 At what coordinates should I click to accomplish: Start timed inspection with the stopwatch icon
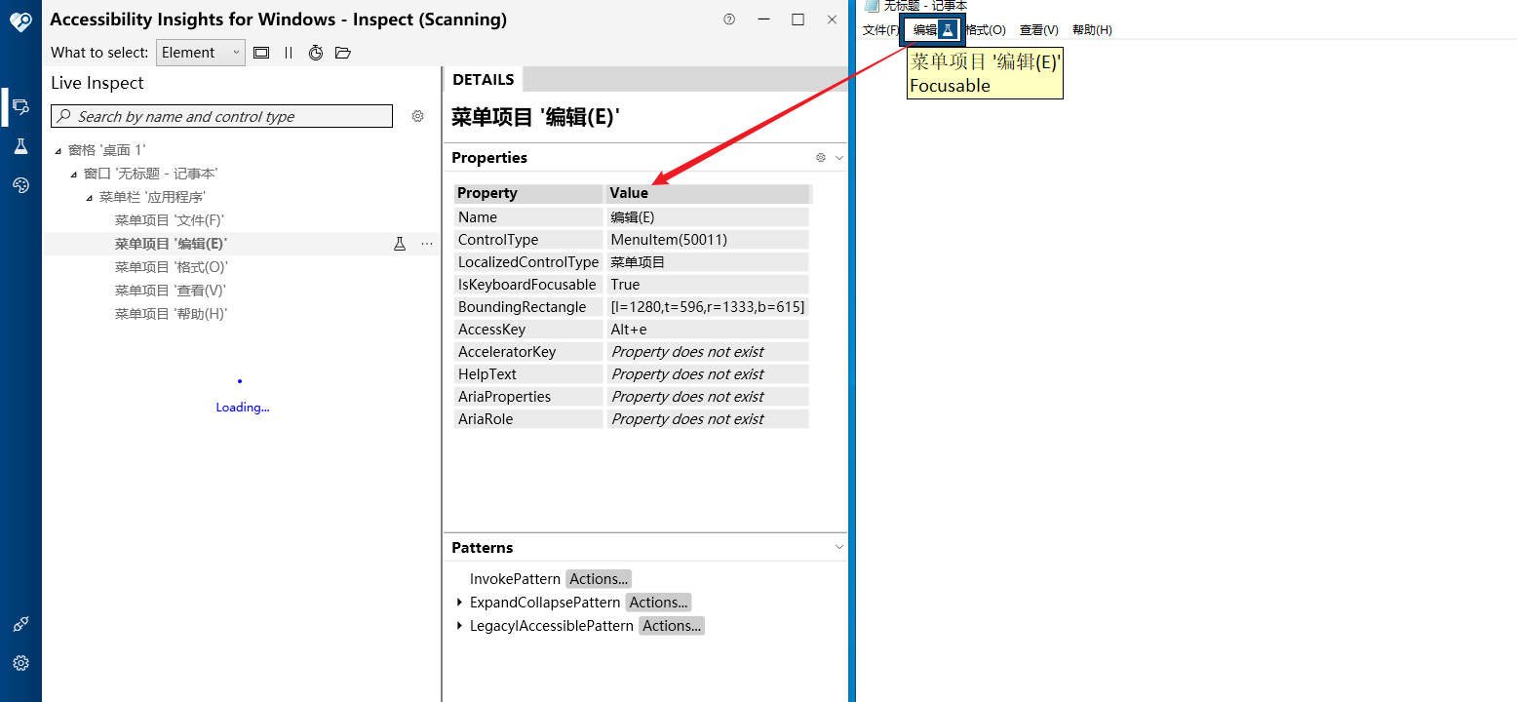[315, 52]
